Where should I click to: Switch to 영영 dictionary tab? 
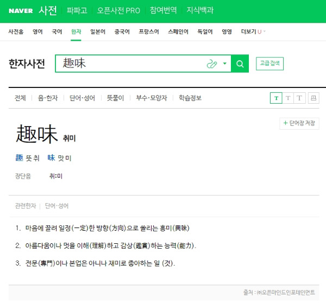click(227, 31)
